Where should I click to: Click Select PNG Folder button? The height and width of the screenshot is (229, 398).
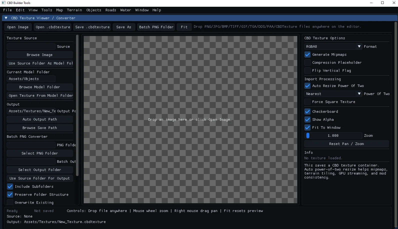40,153
